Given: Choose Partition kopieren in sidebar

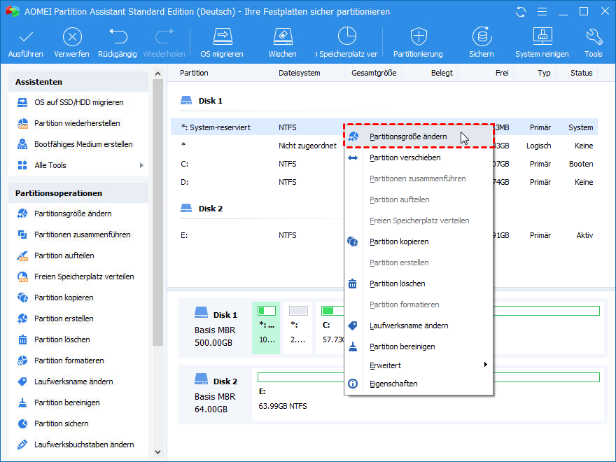Looking at the screenshot, I should tap(79, 297).
